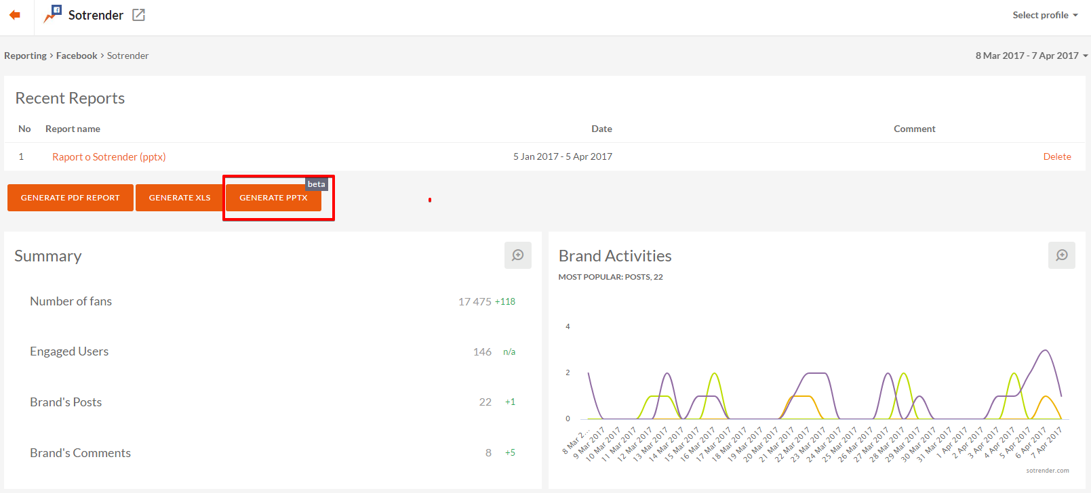Go to Reporting breadcrumb

pyautogui.click(x=25, y=56)
